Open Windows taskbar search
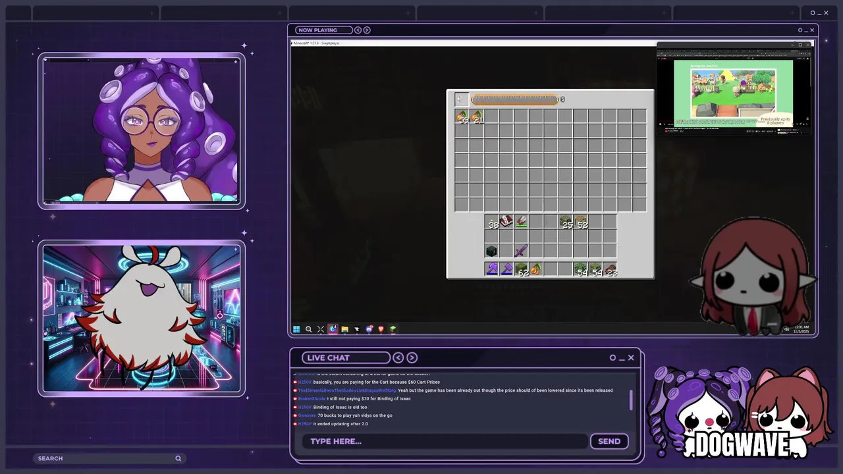The image size is (843, 474). [x=308, y=329]
